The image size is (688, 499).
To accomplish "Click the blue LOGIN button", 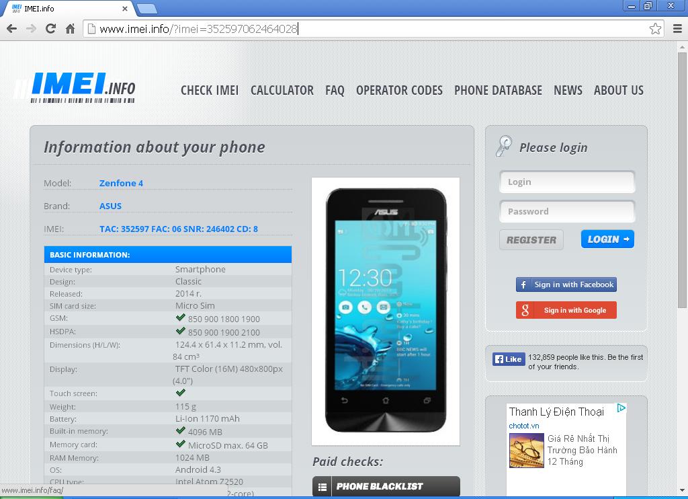I will click(607, 239).
